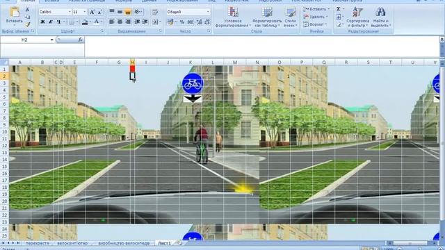Toggle top vertical alignment
The image size is (445, 250).
tap(112, 12)
